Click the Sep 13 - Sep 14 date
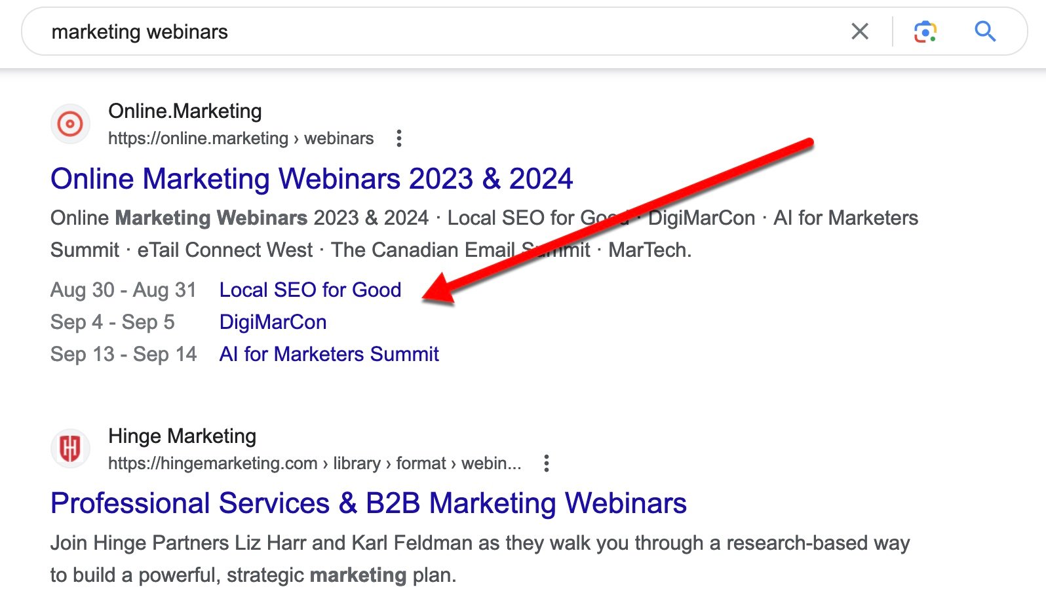Viewport: 1046px width, 612px height. [x=123, y=354]
